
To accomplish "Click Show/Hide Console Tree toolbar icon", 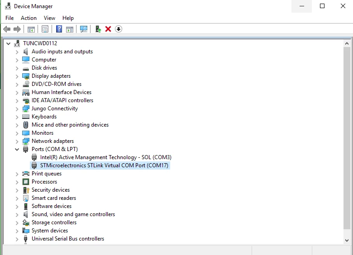I will pos(31,29).
